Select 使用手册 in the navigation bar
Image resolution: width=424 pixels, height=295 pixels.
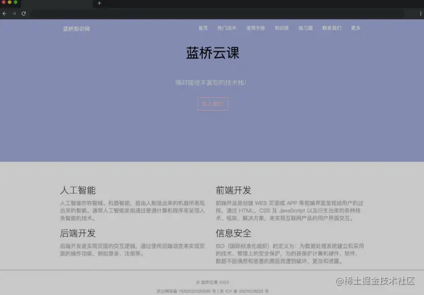coord(255,28)
